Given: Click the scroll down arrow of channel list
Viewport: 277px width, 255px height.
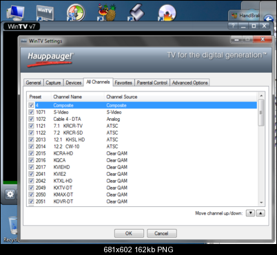Looking at the screenshot, I should click(261, 203).
